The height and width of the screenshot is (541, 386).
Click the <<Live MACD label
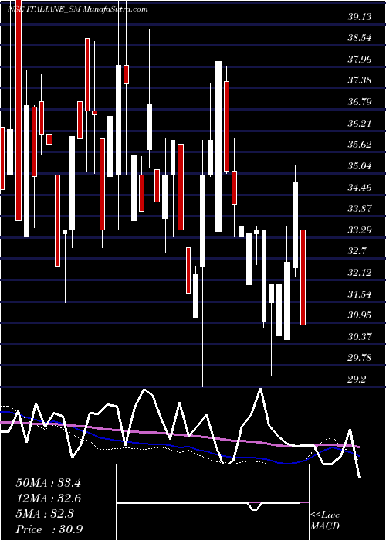coord(325,521)
